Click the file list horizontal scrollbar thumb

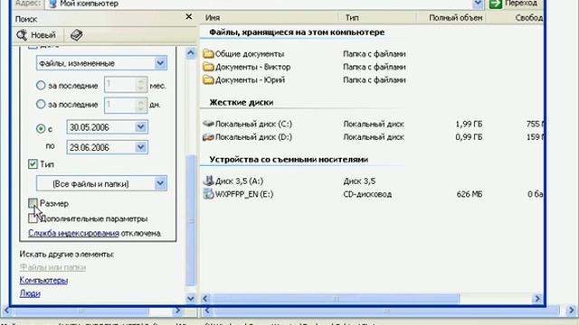336,298
